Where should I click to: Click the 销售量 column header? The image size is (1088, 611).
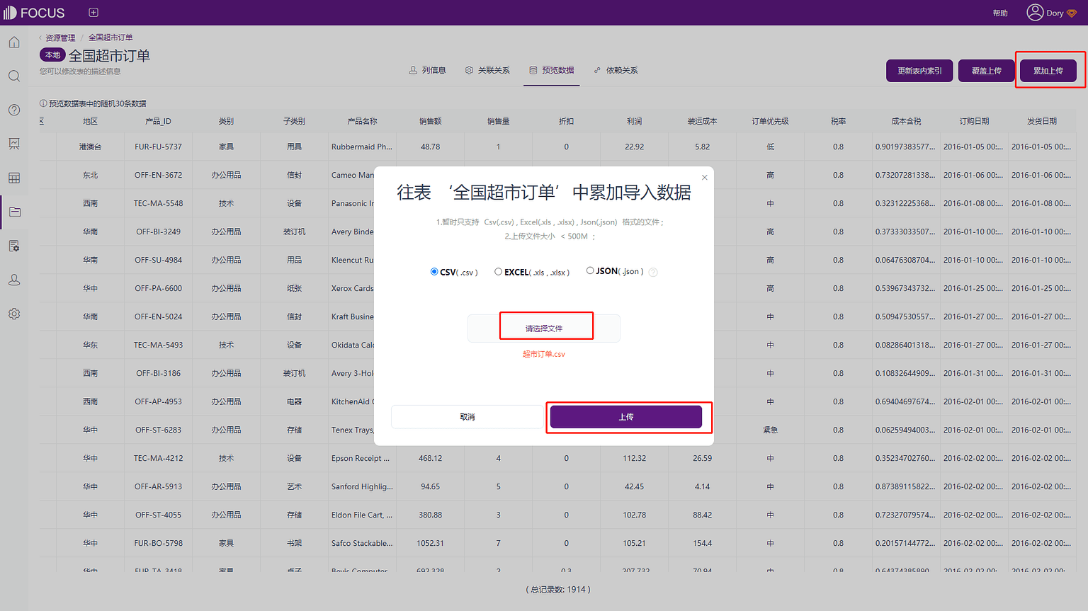[499, 121]
